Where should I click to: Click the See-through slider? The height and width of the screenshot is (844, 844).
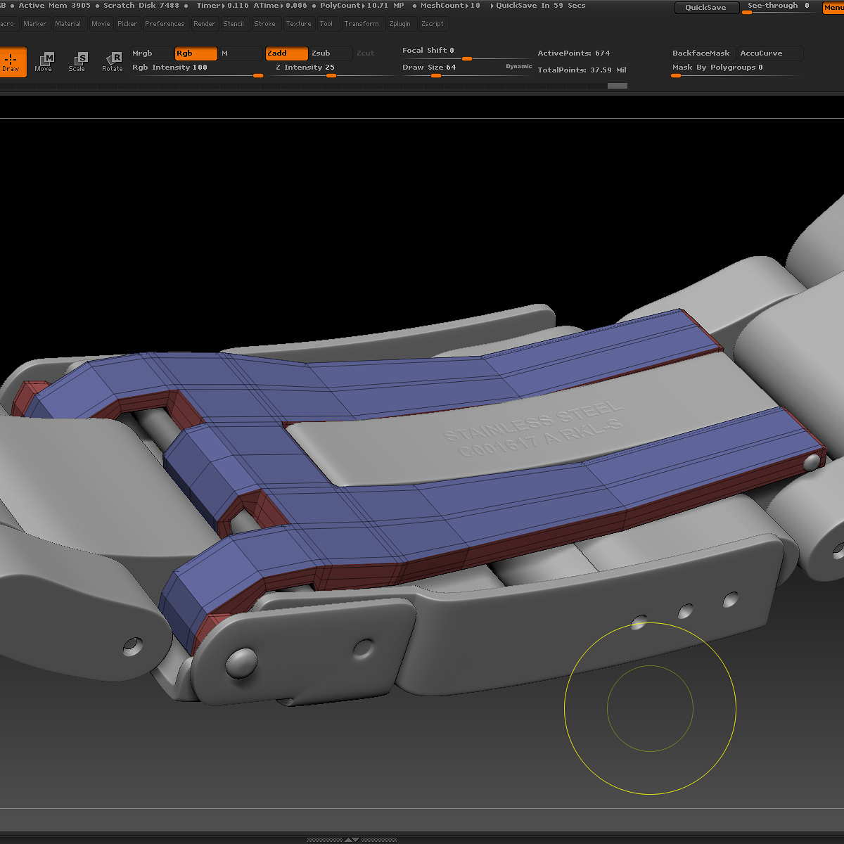779,7
